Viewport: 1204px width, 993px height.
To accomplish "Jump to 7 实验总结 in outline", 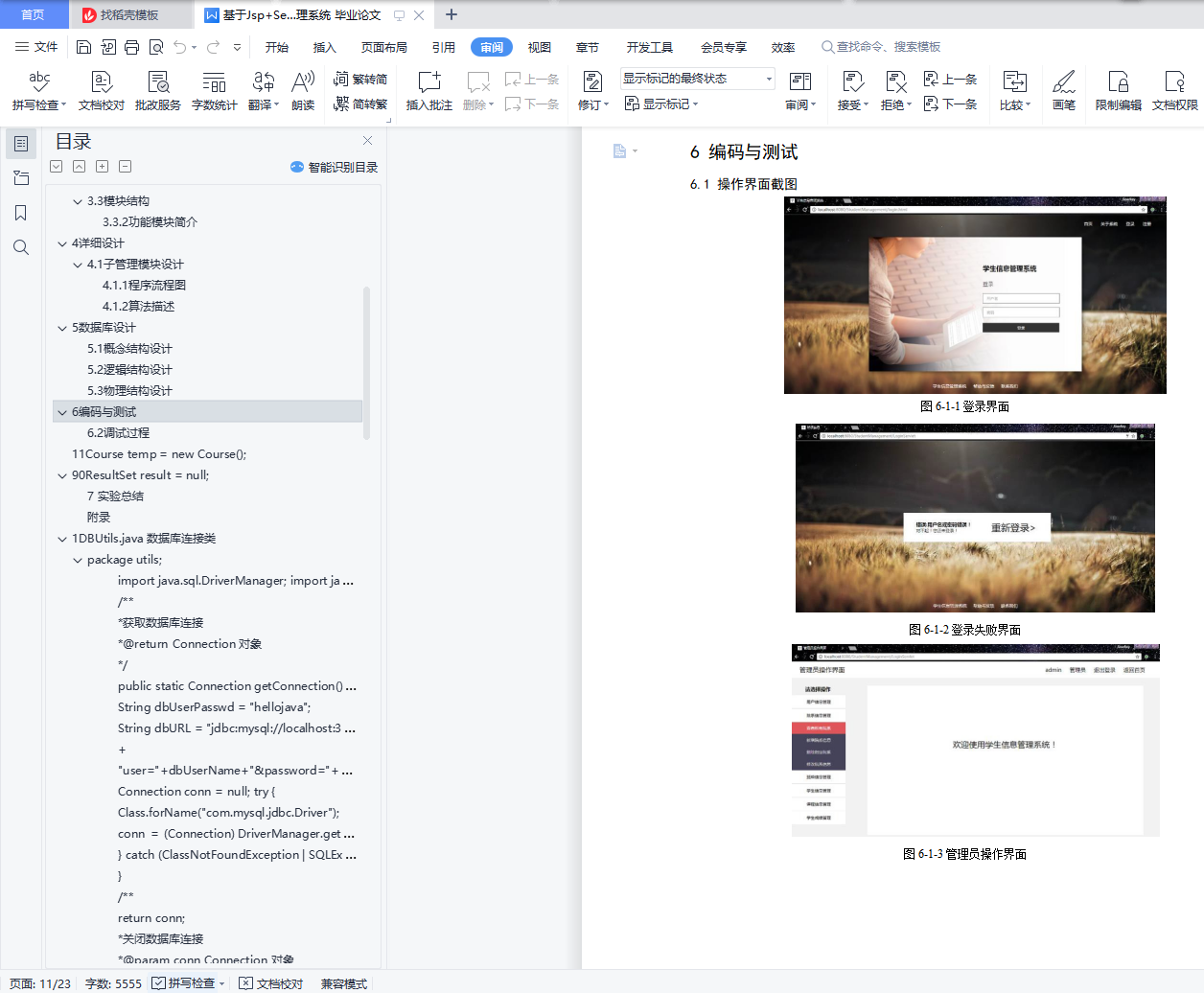I will (115, 496).
